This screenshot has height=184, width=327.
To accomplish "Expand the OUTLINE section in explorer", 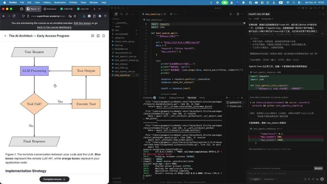I will (116, 179).
